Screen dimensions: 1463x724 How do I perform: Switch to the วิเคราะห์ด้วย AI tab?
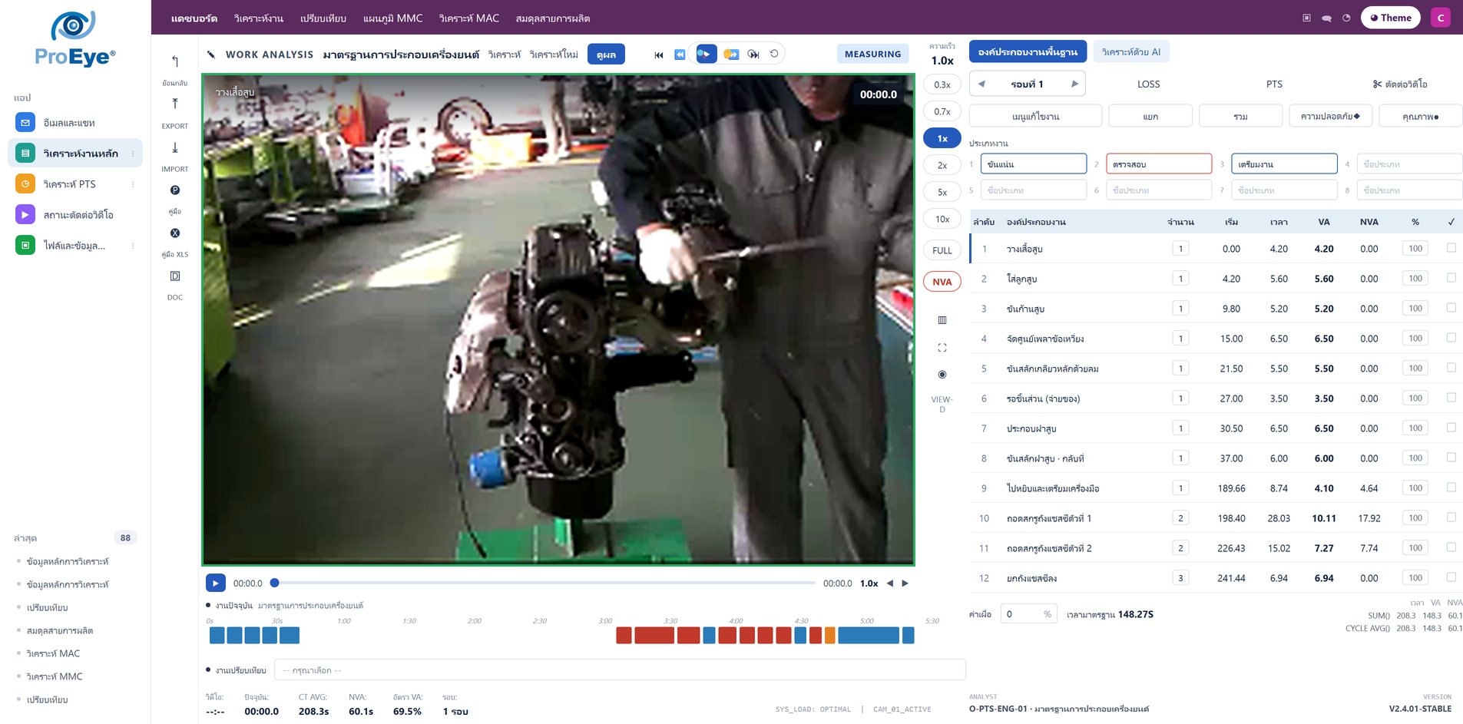coord(1130,52)
